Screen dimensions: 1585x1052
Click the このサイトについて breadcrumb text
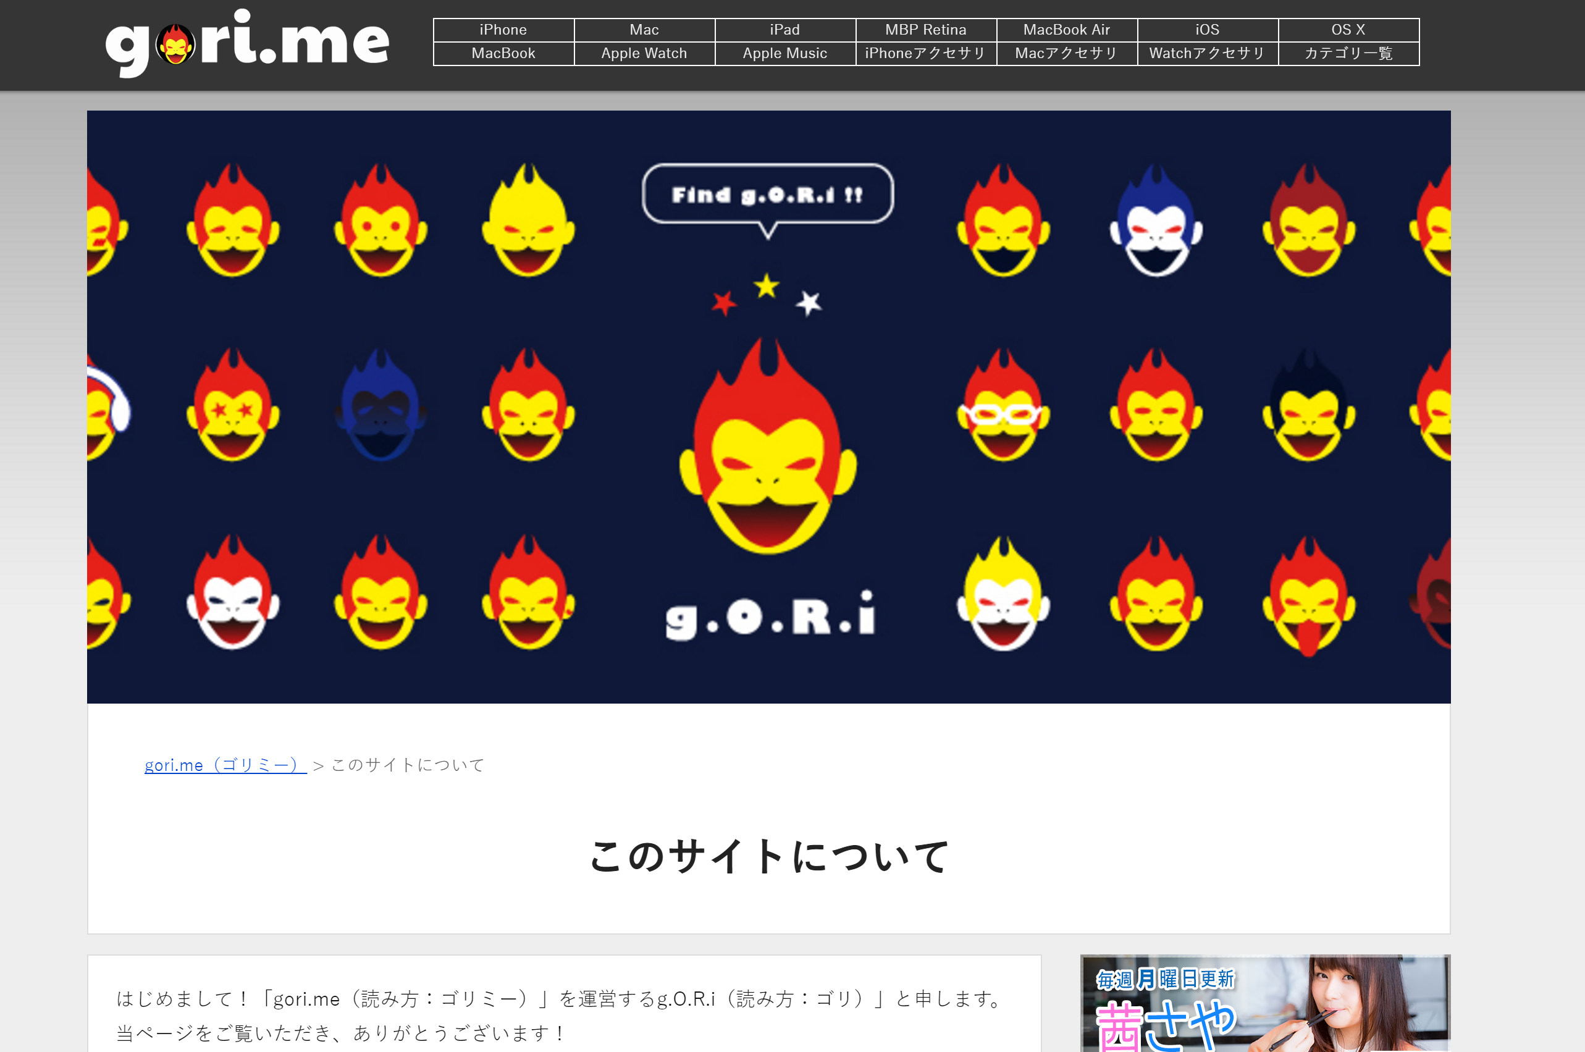coord(408,765)
